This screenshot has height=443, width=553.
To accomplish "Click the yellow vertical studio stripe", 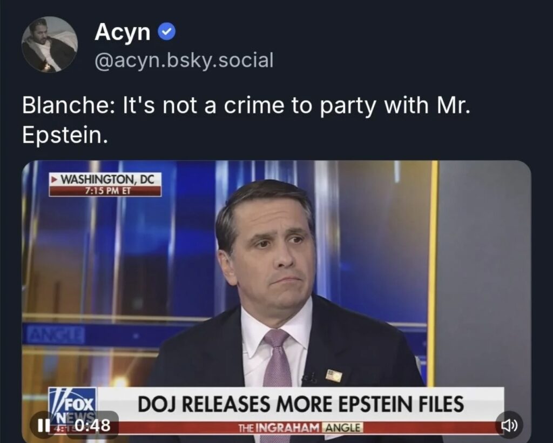I will 433,270.
